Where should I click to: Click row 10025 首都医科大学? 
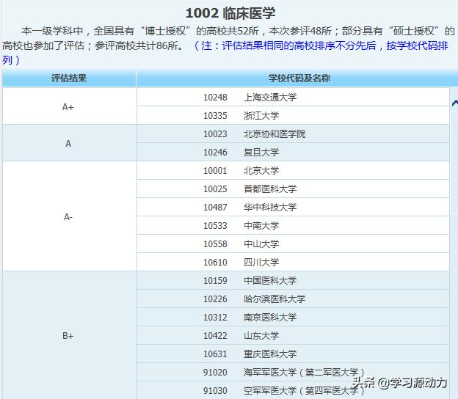tap(293, 188)
